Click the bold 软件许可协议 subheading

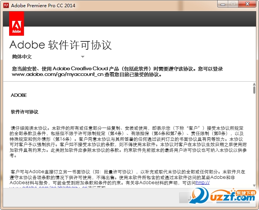pos(25,112)
